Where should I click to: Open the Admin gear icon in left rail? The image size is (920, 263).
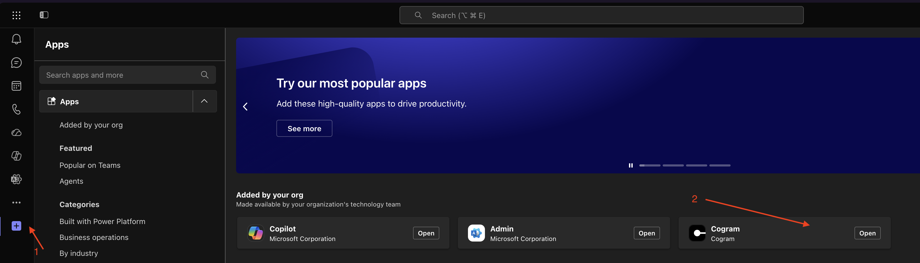(16, 179)
